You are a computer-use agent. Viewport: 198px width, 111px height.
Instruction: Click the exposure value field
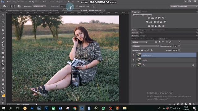point(62,6)
